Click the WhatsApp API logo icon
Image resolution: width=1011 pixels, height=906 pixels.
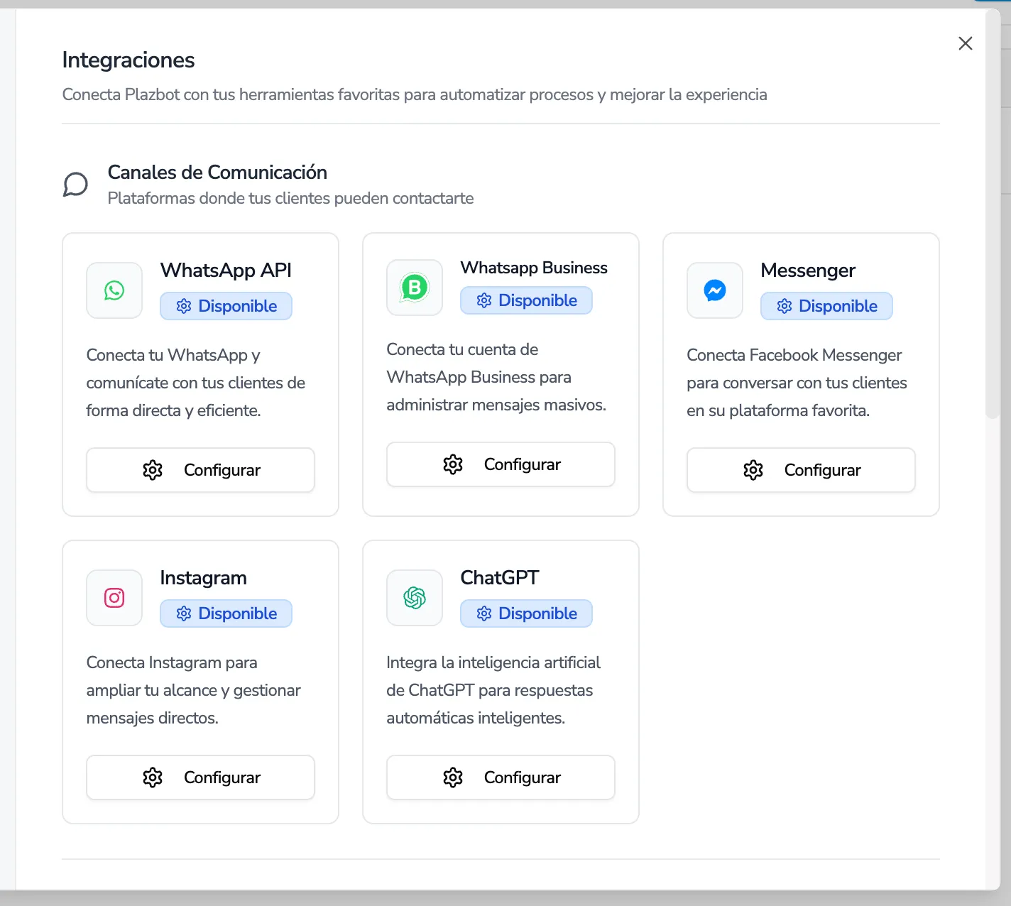click(114, 290)
